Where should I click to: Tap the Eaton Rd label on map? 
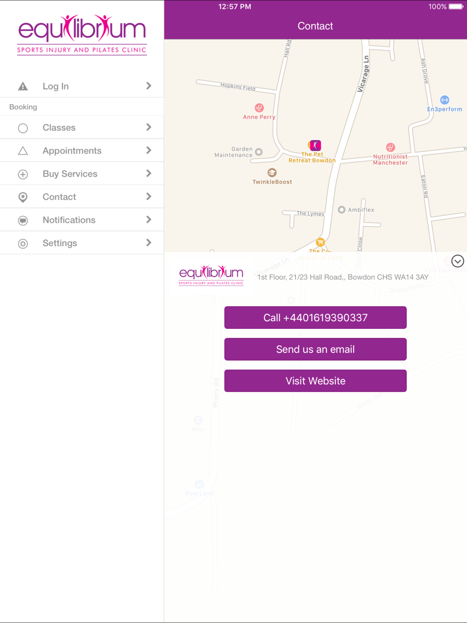[425, 186]
